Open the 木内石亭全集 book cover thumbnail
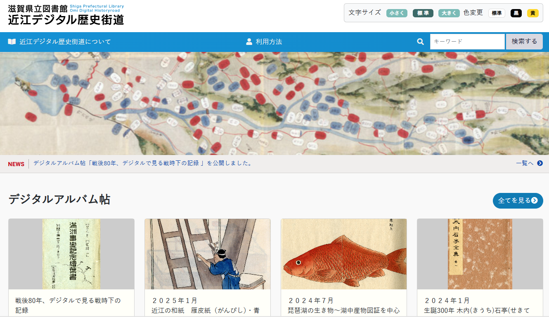 [480, 254]
